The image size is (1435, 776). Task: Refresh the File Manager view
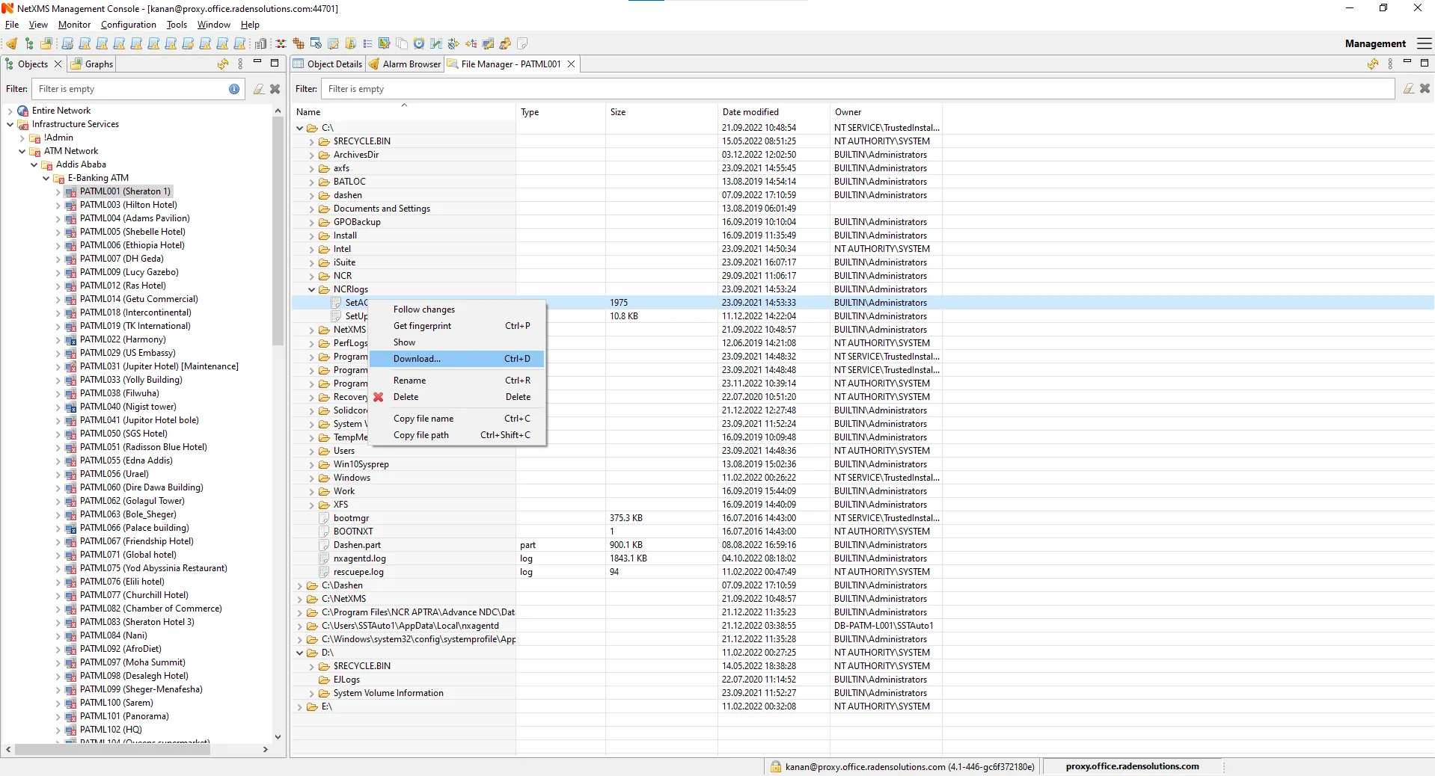[x=1373, y=64]
